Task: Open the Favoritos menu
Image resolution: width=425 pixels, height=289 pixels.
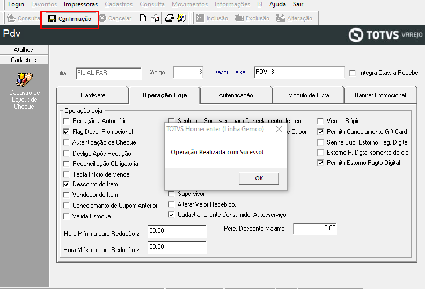Action: tap(44, 4)
